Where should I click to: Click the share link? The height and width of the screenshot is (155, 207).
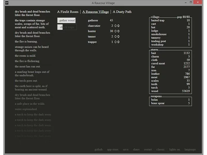tap(136, 150)
